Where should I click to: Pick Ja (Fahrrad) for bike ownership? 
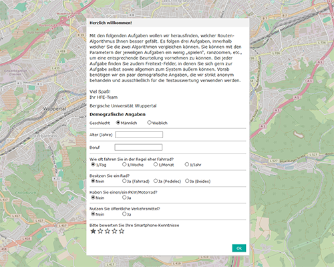(x=124, y=181)
